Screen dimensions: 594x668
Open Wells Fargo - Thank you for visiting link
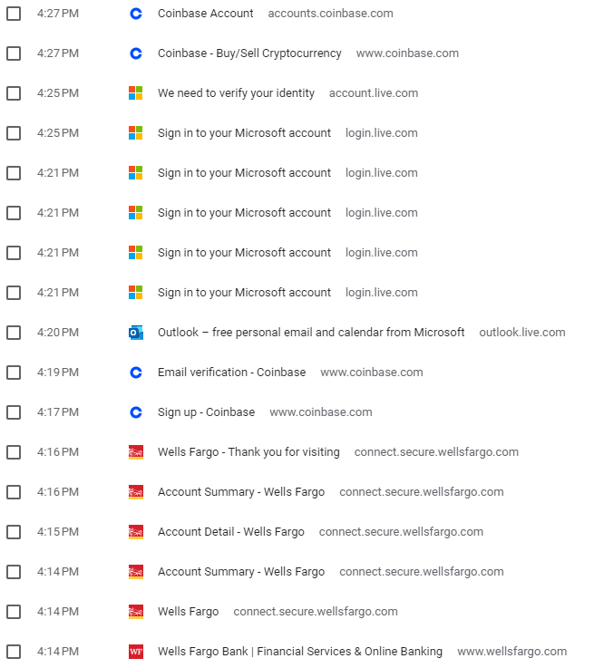coord(248,452)
